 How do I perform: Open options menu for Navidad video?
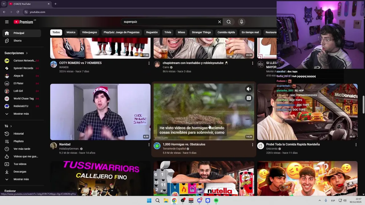[149, 145]
